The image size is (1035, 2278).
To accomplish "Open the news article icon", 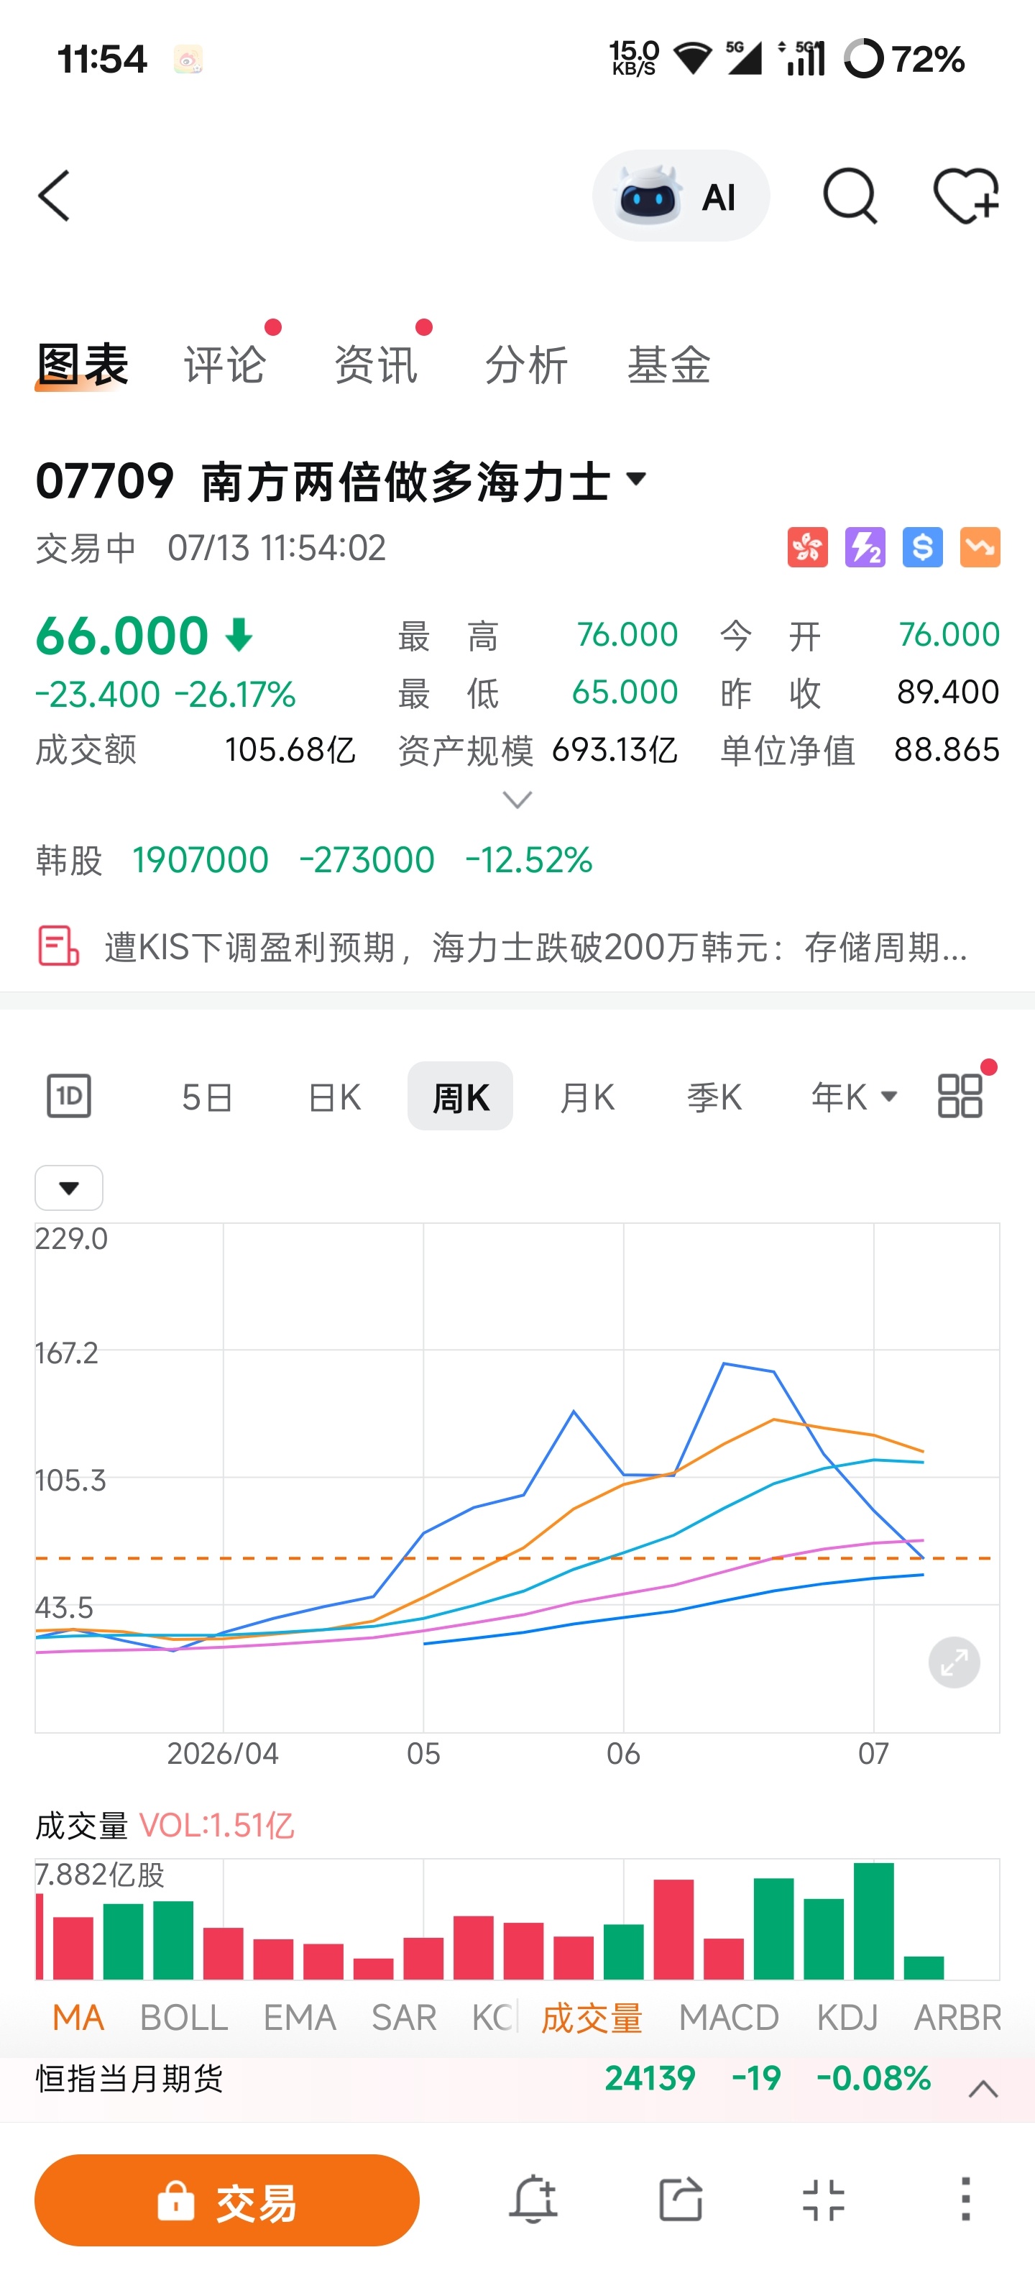I will coord(58,946).
